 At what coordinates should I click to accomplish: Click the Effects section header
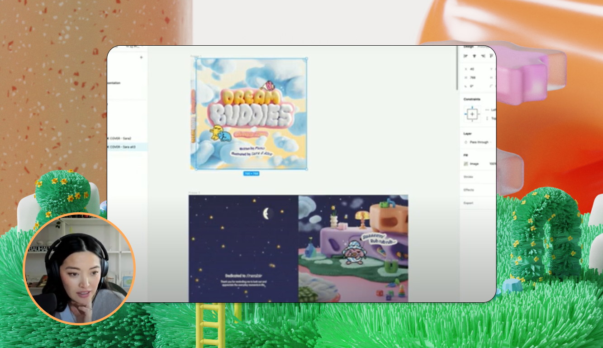(x=468, y=190)
